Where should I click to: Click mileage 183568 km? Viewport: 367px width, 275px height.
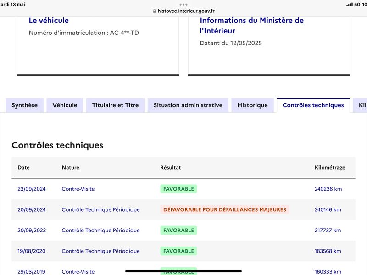click(x=328, y=251)
